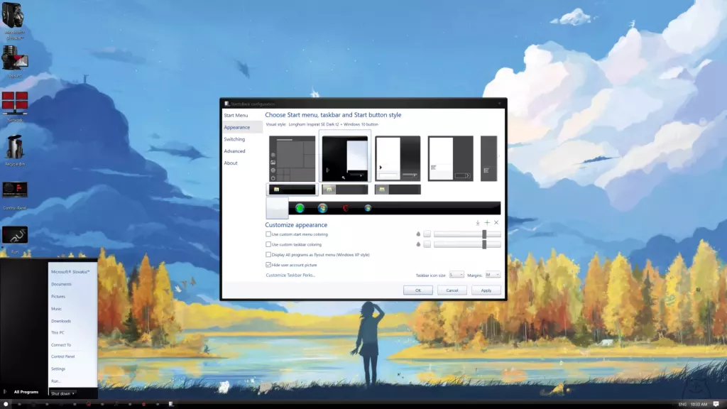Uncheck Hide user account picture
Screen dimensions: 727x409
(x=268, y=264)
